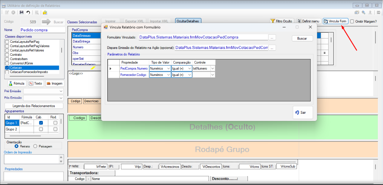Click the greyed cancel X toolbar icon
Screen dimensions: 383x185
pyautogui.click(x=13, y=13)
